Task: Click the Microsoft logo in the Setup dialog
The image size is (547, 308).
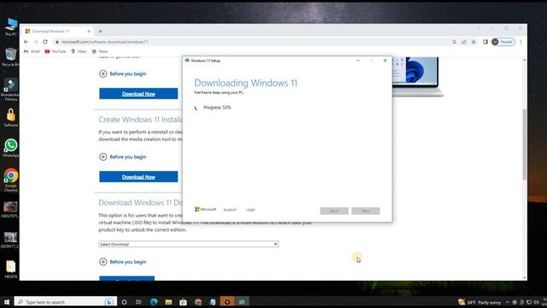Action: [205, 210]
